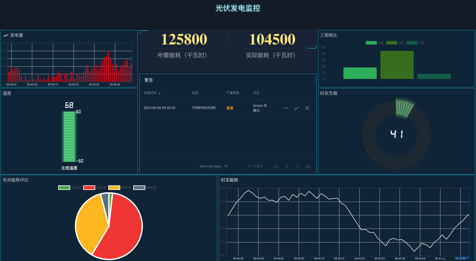Click the 光伏发电监控 dashboard title
Viewport: 476px width, 261px height.
tap(238, 8)
